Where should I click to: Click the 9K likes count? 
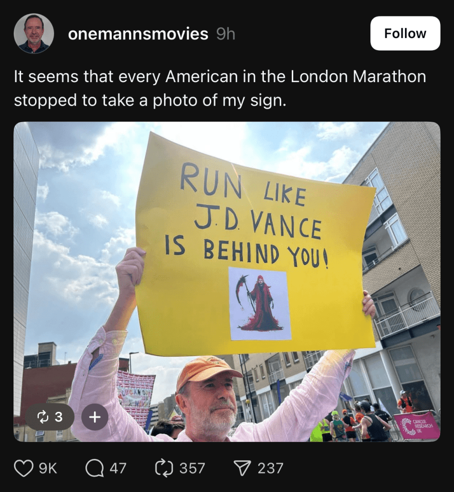48,468
